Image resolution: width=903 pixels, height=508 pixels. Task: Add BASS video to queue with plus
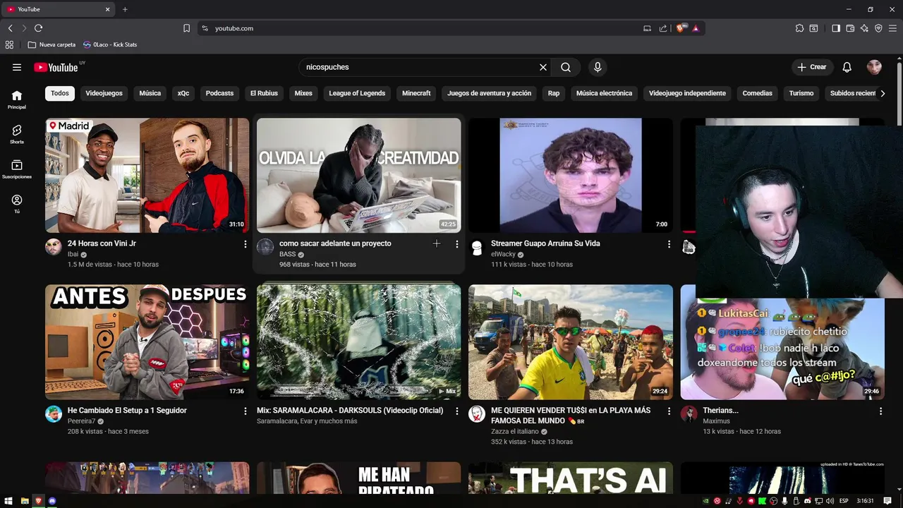point(437,243)
